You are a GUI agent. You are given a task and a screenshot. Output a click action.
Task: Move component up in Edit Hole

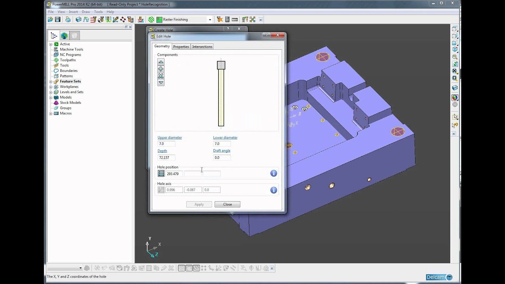(161, 62)
